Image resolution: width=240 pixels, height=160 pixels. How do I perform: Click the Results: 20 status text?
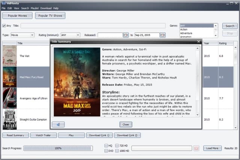(x=231, y=148)
